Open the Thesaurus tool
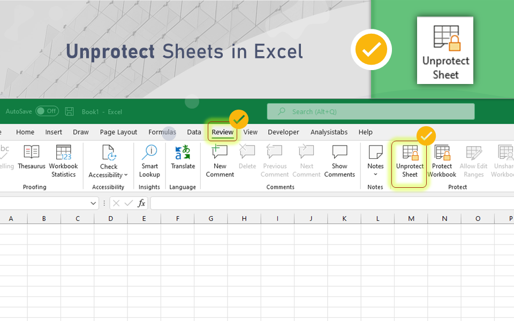The width and height of the screenshot is (514, 321). click(x=32, y=157)
